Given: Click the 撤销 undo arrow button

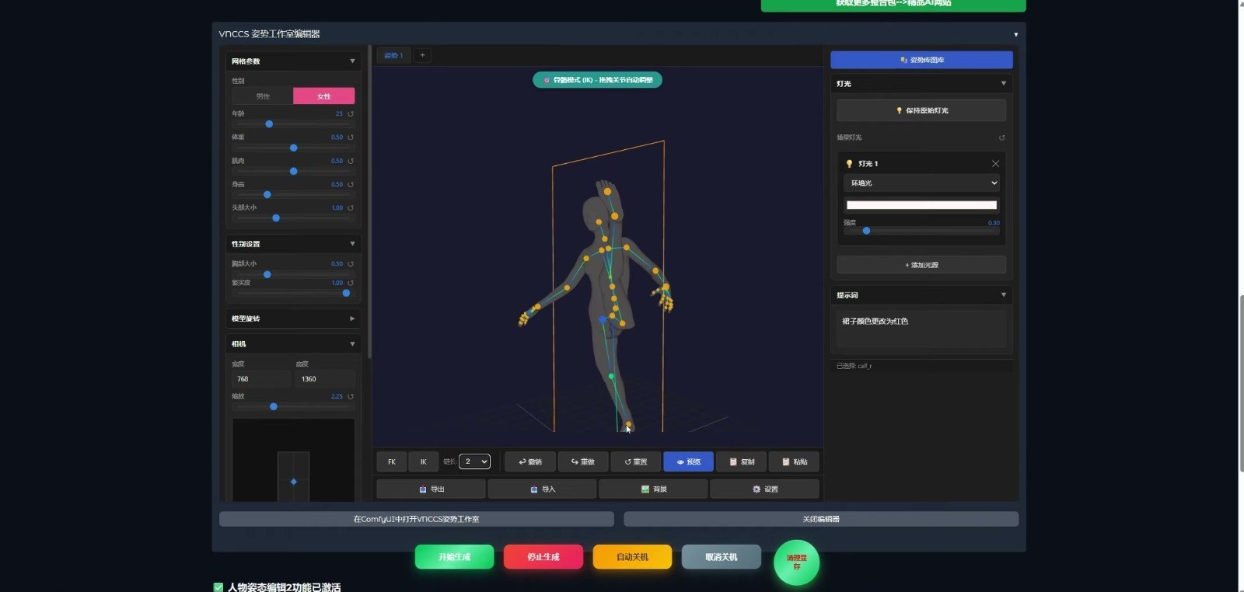Looking at the screenshot, I should coord(529,461).
